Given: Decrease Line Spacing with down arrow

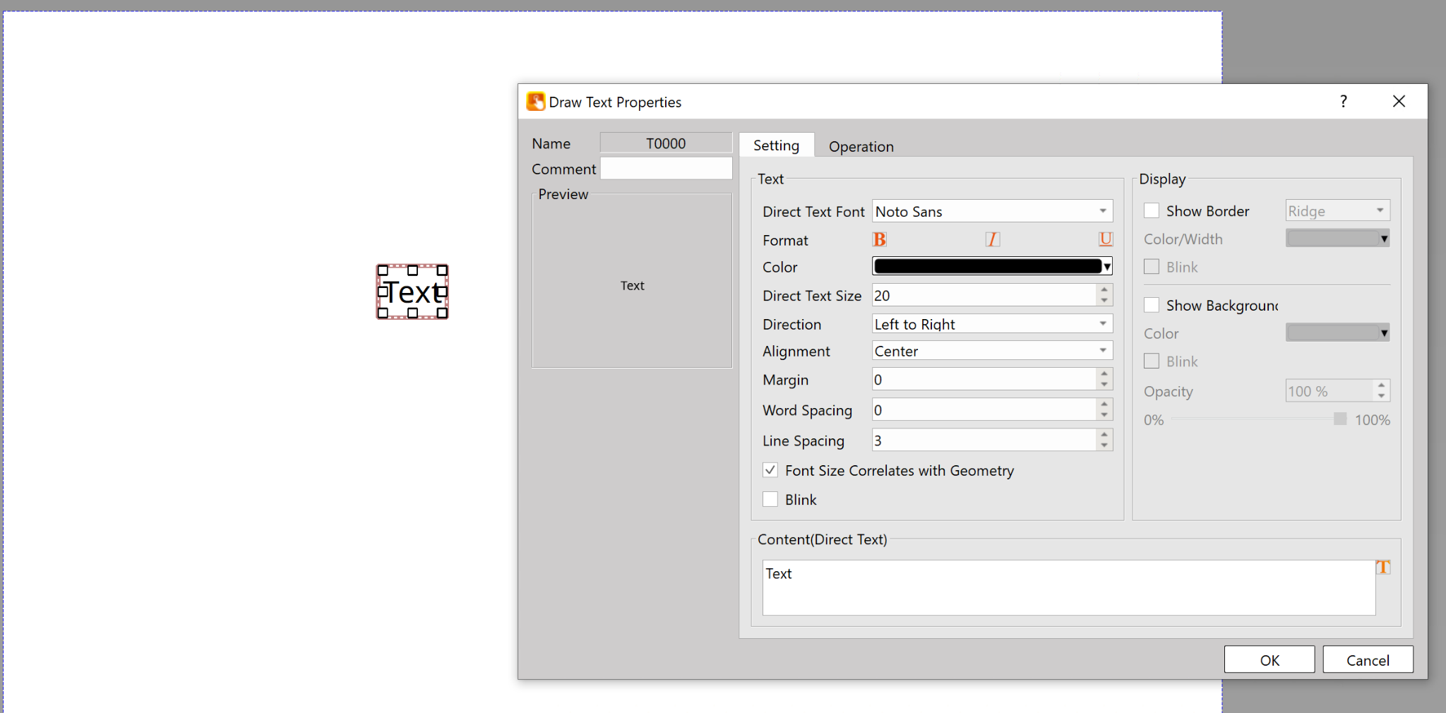Looking at the screenshot, I should [1104, 446].
